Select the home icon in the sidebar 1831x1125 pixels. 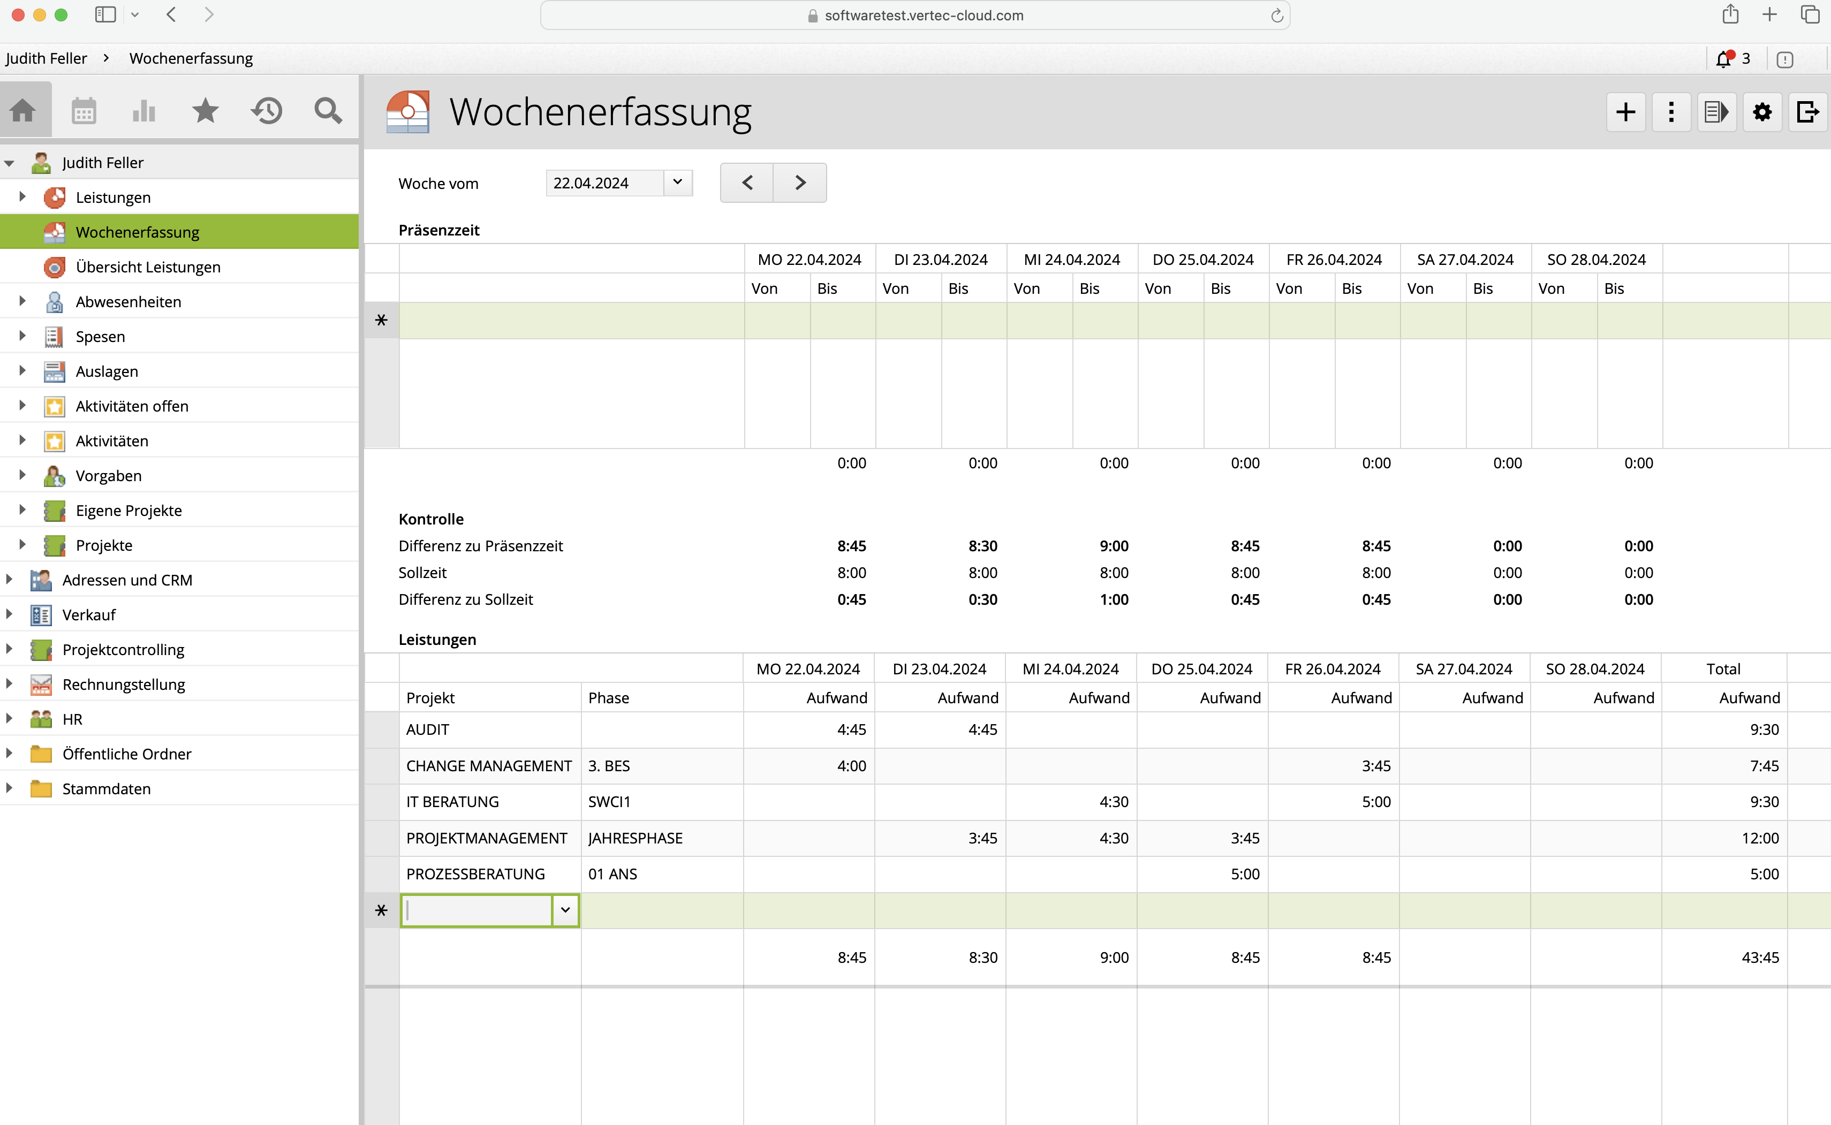tap(24, 110)
